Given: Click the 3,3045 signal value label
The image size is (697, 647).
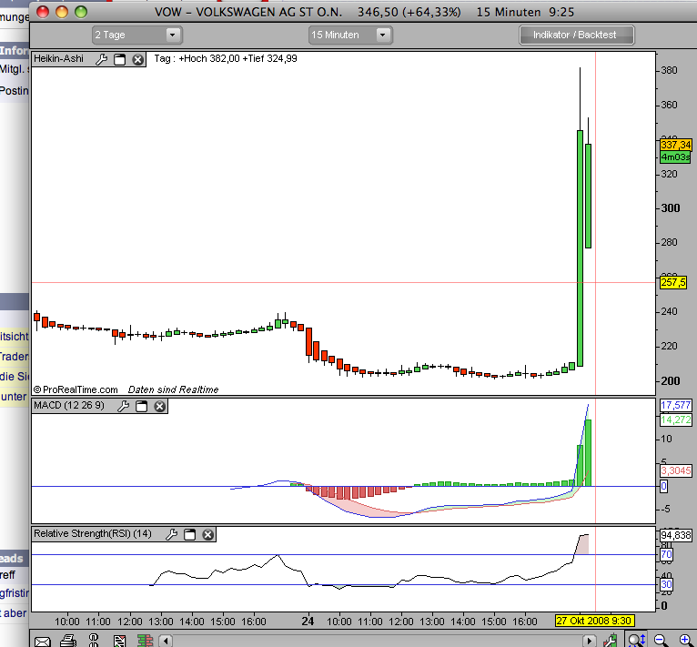Looking at the screenshot, I should pyautogui.click(x=675, y=470).
